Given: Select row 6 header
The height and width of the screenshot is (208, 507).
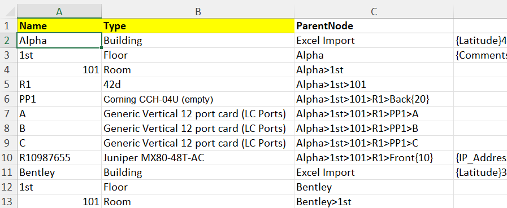Looking at the screenshot, I should click(8, 99).
